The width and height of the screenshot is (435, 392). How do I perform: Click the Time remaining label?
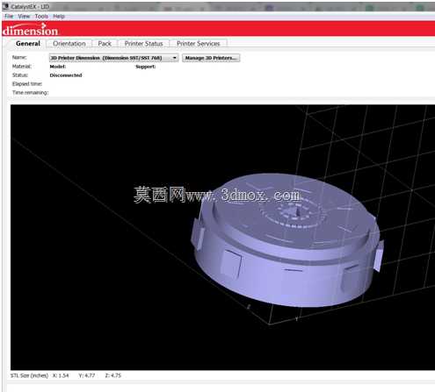[x=30, y=93]
